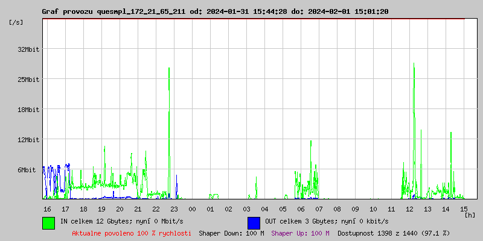This screenshot has width=483, height=241.
Task: Click the 25Mbit y-axis label
Action: pos(28,80)
